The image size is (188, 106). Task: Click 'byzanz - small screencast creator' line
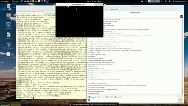[32, 85]
